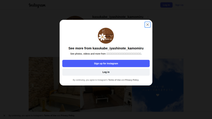Click the daisy profile avatar in modal

point(106,36)
